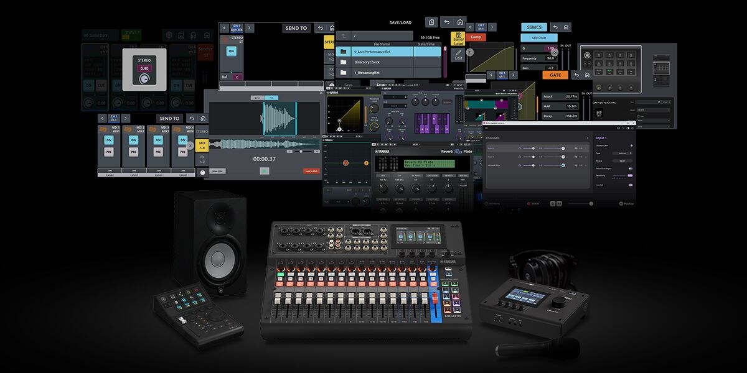Click the home icon in the GATE screen

pyautogui.click(x=588, y=75)
